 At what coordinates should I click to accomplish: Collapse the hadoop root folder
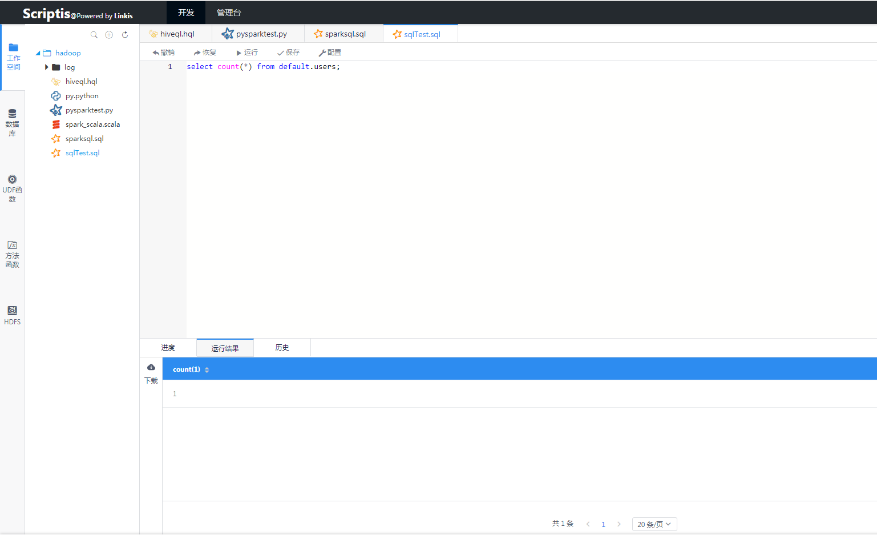pos(38,53)
